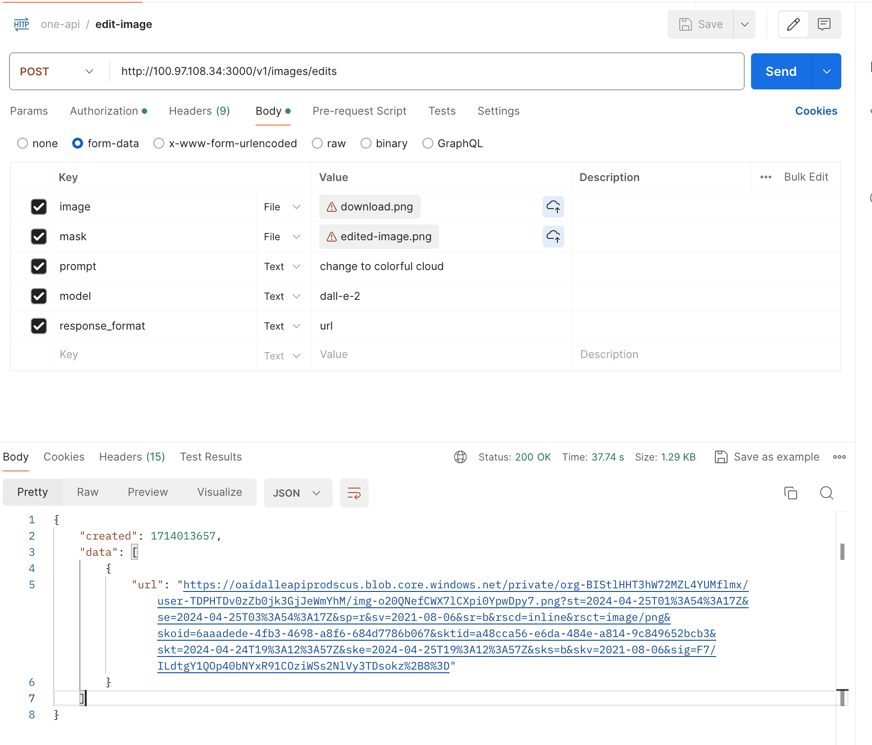Uncheck the image row checkbox
Image resolution: width=872 pixels, height=745 pixels.
39,207
